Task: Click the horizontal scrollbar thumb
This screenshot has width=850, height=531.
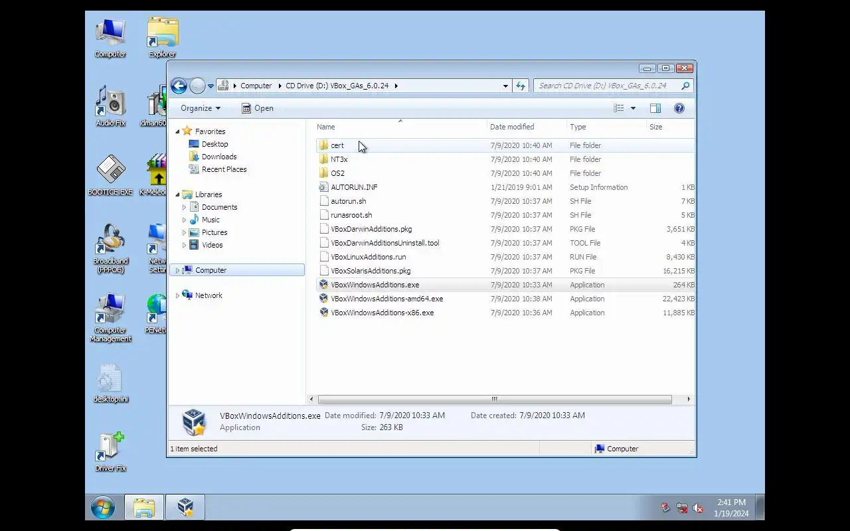Action: click(x=495, y=399)
